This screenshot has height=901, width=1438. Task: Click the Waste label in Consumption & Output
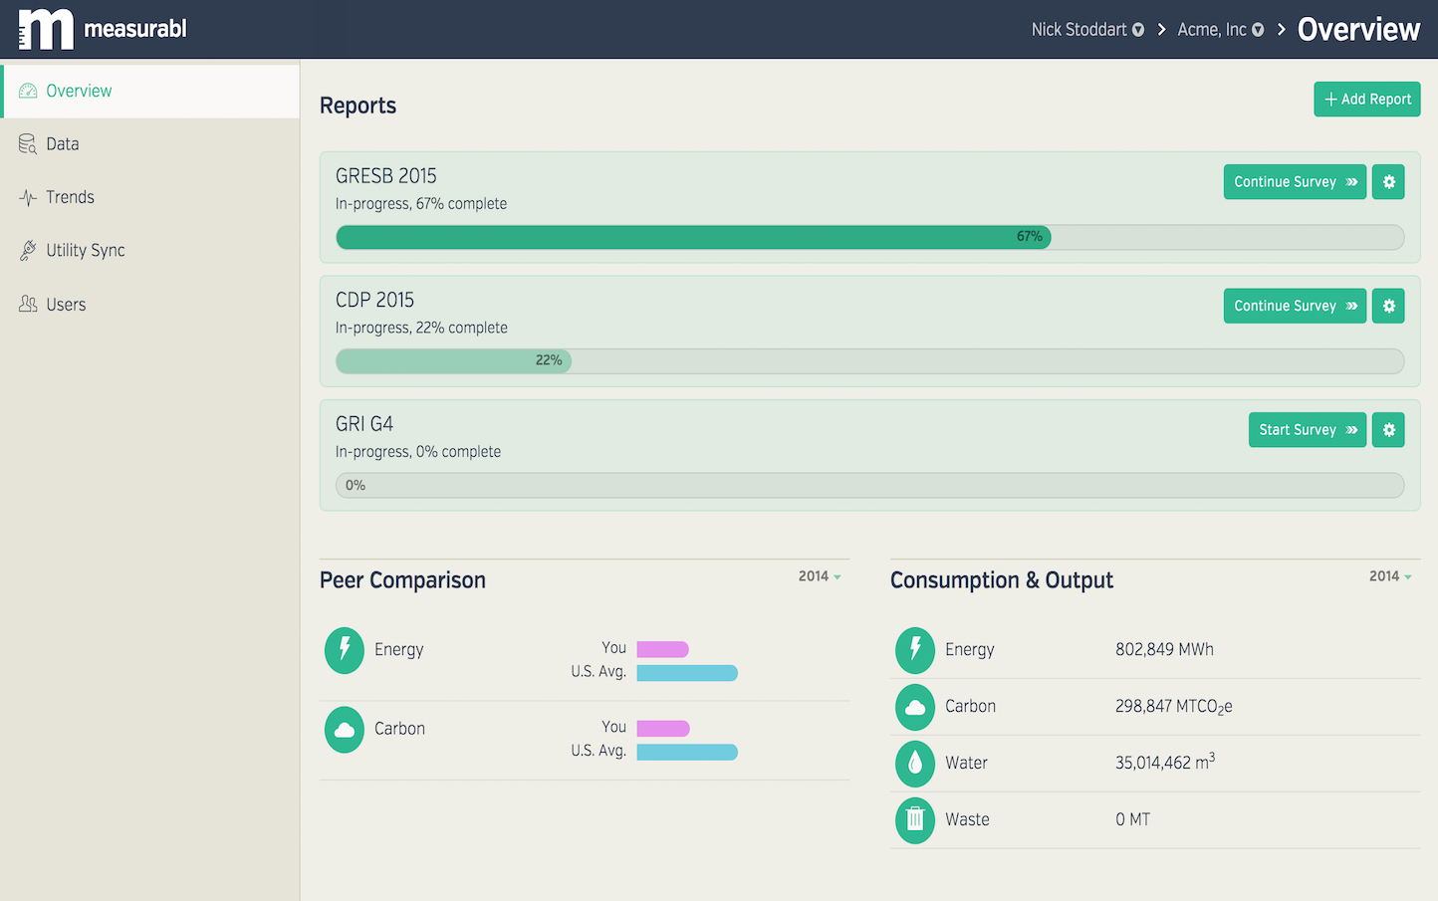(967, 820)
